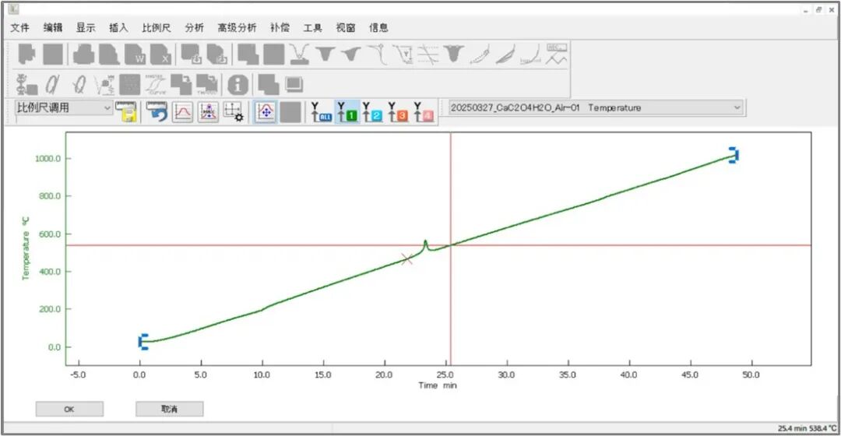841x436 pixels.
Task: Select the Y ALL axis scaling icon
Action: (x=320, y=112)
